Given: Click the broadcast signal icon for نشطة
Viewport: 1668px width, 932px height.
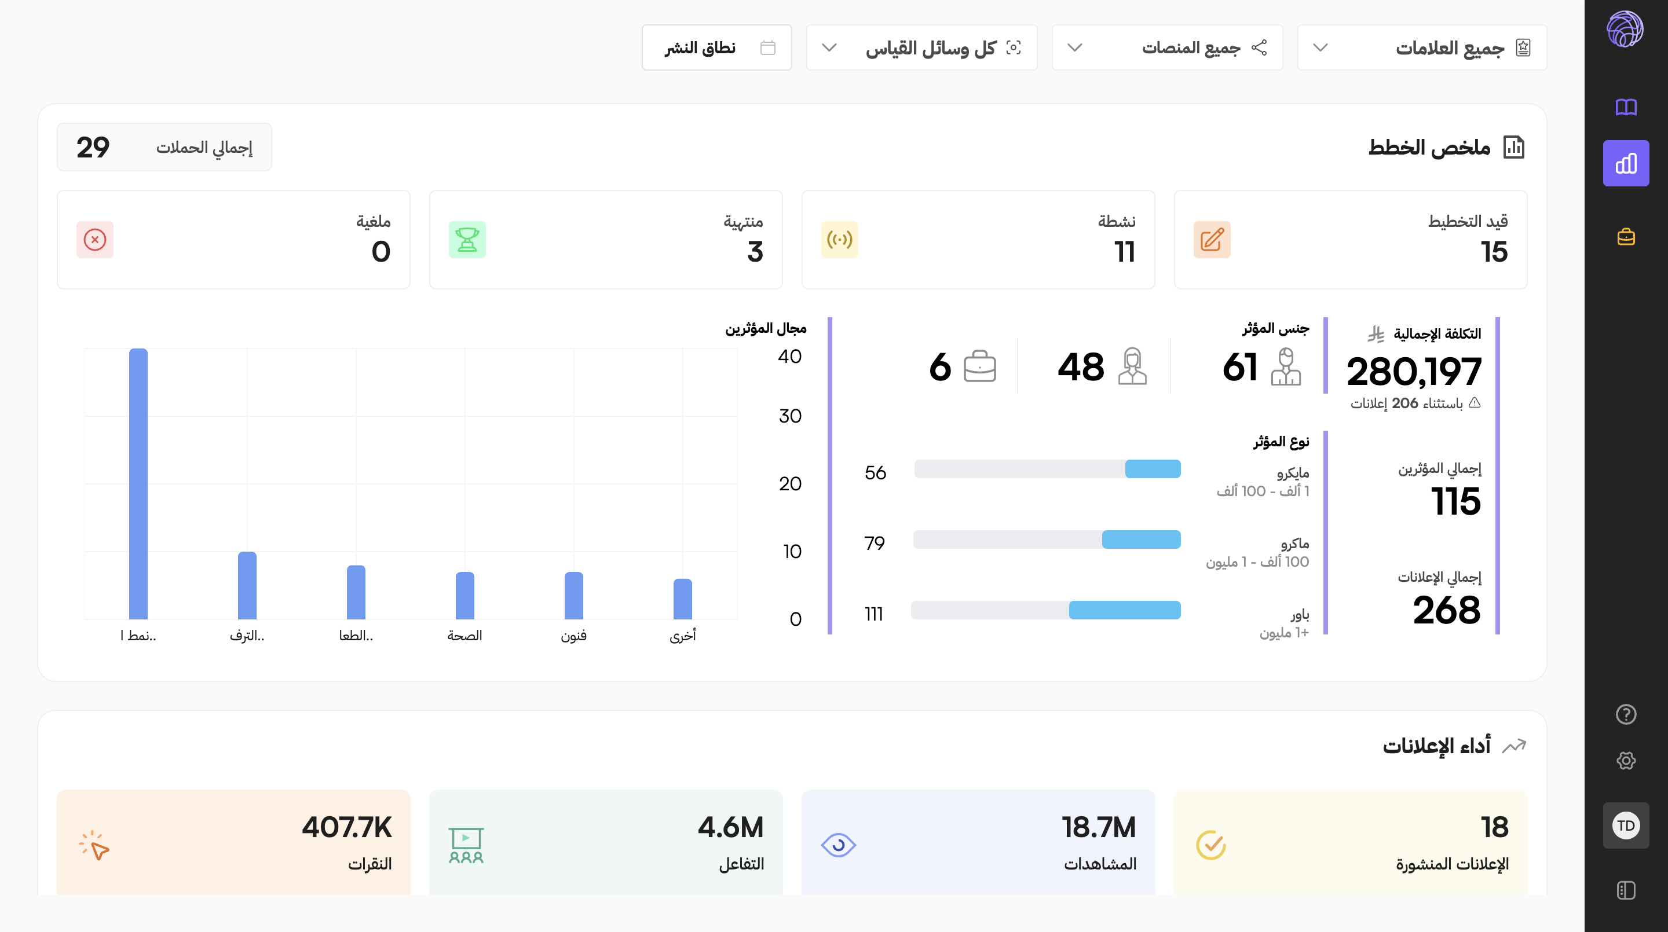Looking at the screenshot, I should coord(839,240).
